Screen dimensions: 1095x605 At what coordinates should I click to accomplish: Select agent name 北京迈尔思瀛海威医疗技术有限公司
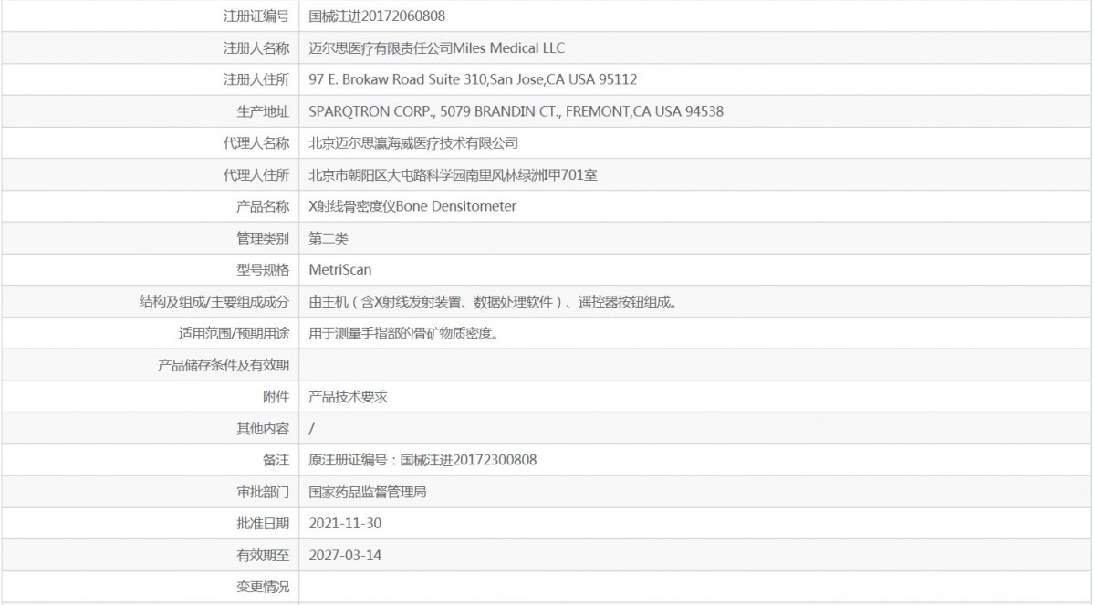413,143
